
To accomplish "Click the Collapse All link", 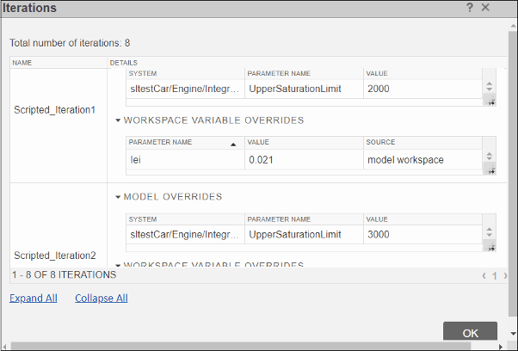I will (x=101, y=299).
